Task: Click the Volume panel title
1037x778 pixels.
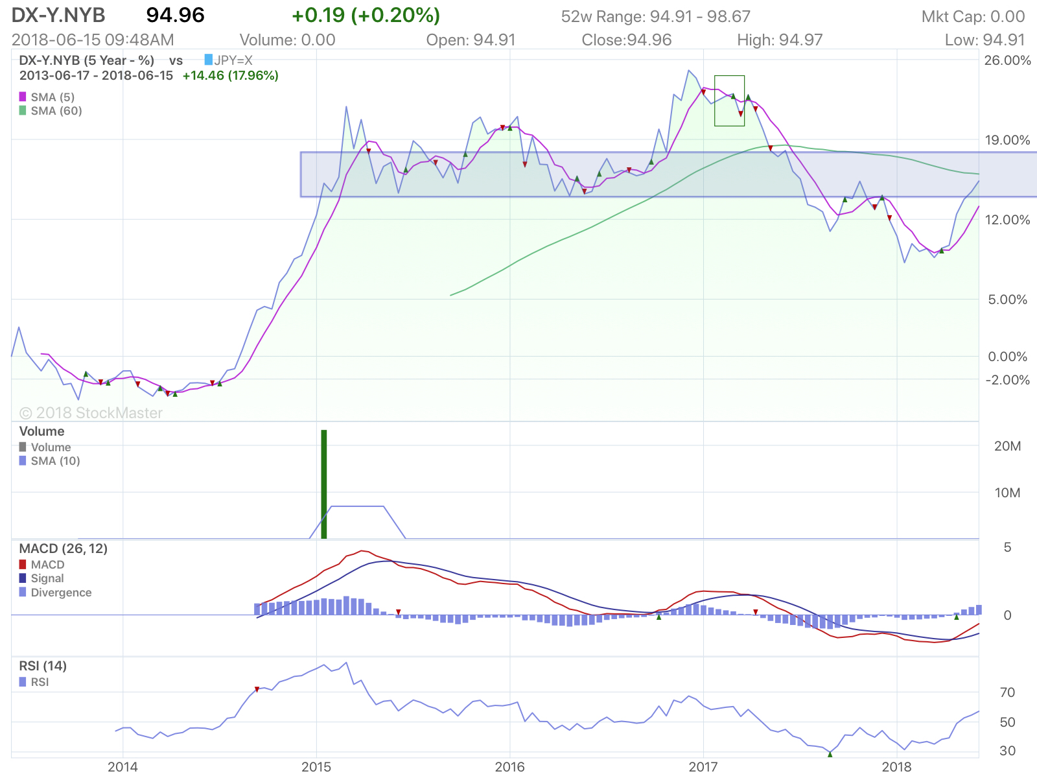Action: coord(41,431)
